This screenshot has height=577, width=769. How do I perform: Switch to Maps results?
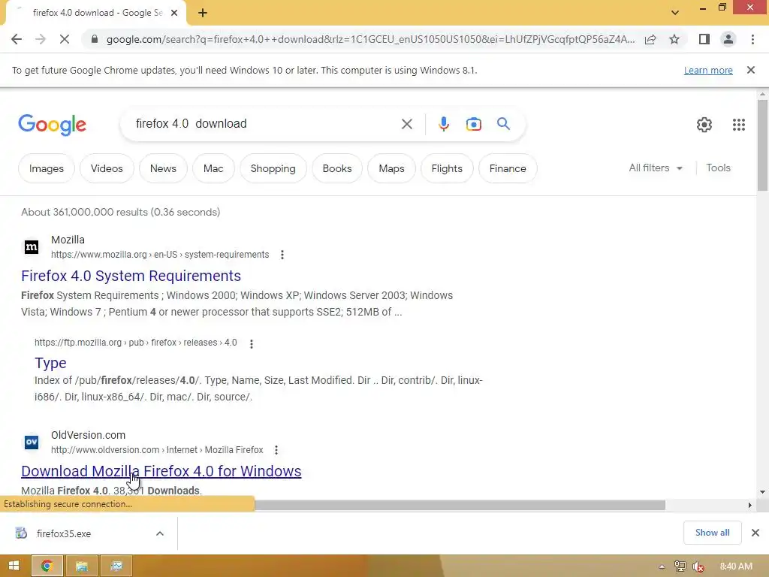point(391,168)
